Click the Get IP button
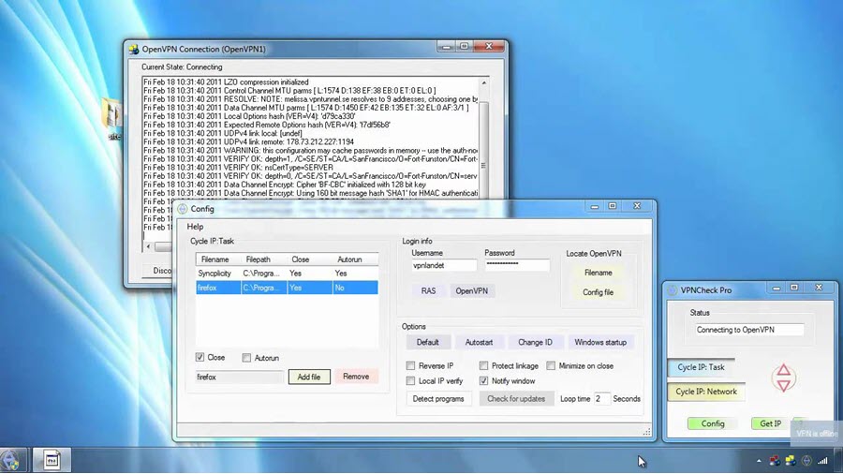This screenshot has height=474, width=843. tap(771, 424)
